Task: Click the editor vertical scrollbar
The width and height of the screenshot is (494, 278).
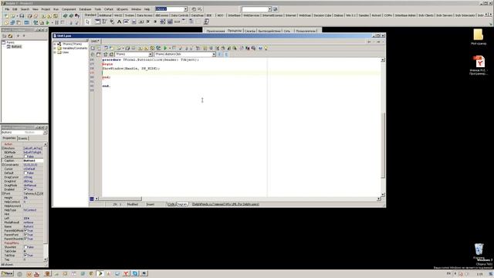Action: point(383,127)
